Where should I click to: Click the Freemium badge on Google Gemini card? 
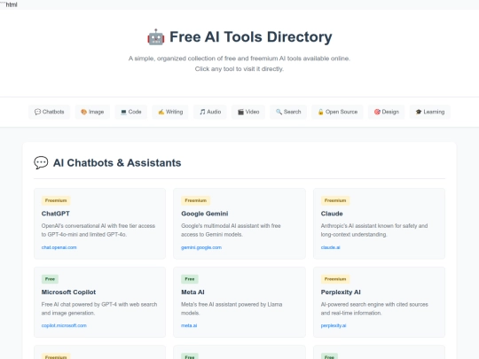pos(195,200)
